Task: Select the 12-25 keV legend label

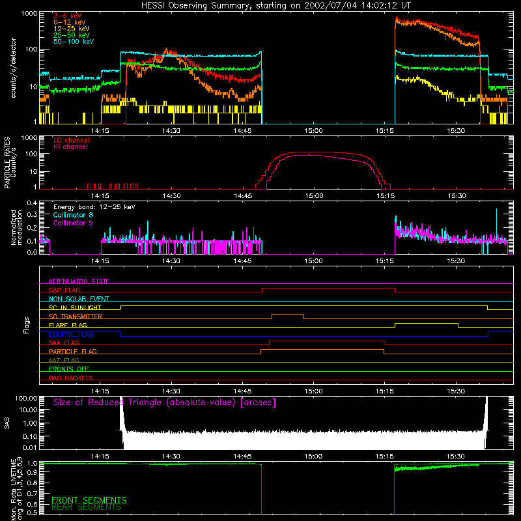Action: point(72,29)
